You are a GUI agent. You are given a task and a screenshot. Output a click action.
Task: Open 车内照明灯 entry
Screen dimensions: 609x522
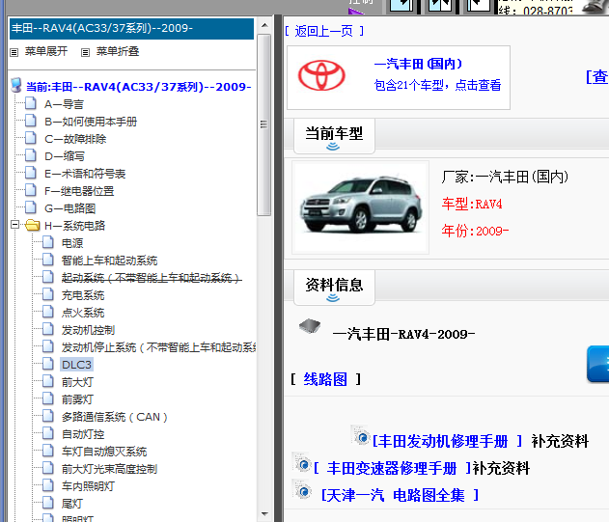point(88,486)
